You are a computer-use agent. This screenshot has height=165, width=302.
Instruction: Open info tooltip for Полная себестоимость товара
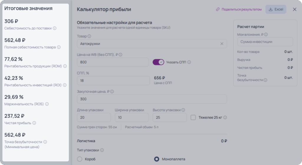(59, 47)
